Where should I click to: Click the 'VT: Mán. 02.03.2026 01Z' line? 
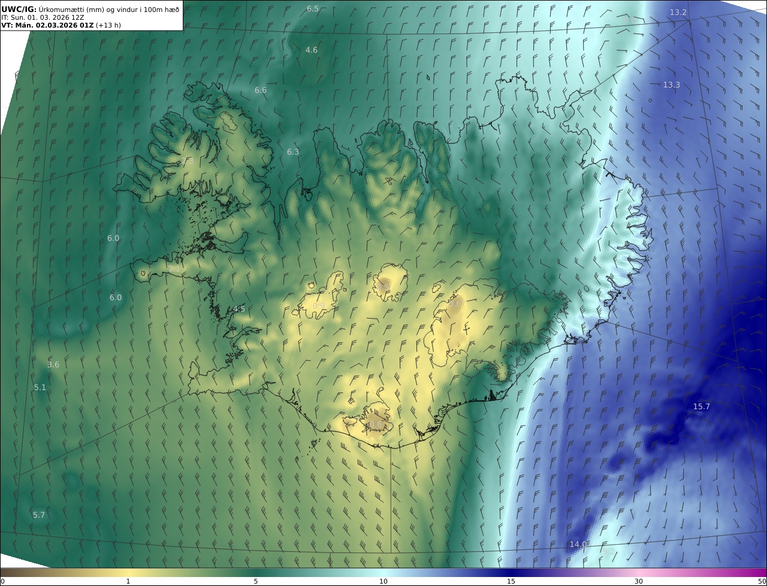coord(61,25)
